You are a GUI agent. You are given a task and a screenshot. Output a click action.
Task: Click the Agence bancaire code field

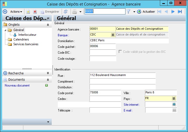click(x=102, y=29)
